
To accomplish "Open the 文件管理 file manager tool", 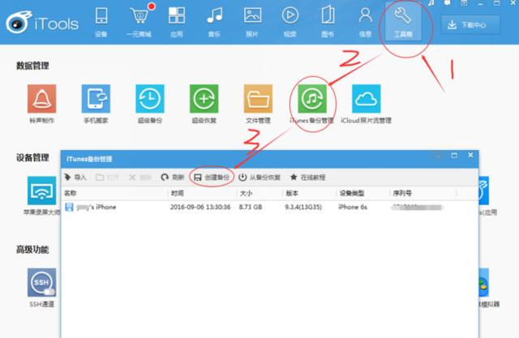I will [x=258, y=104].
